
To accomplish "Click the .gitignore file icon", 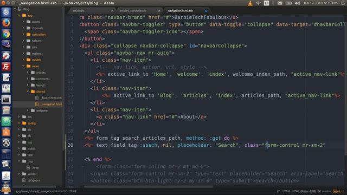I will tap(24, 180).
